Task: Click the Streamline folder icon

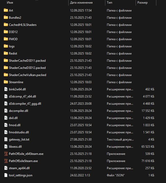Action: point(6,82)
